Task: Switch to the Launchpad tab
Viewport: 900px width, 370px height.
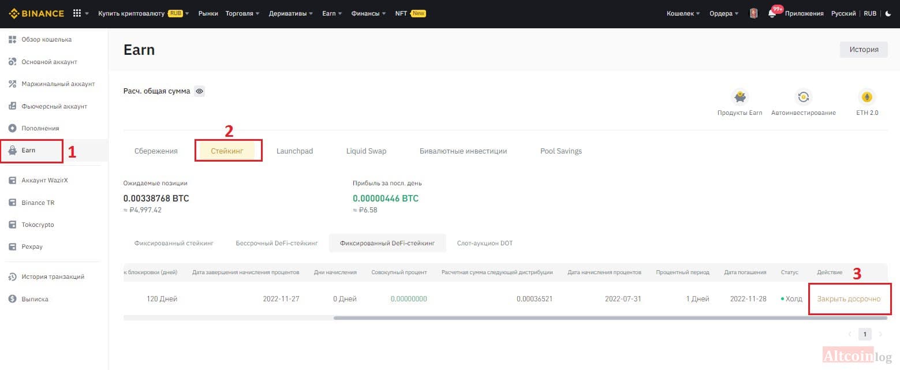Action: [x=294, y=151]
